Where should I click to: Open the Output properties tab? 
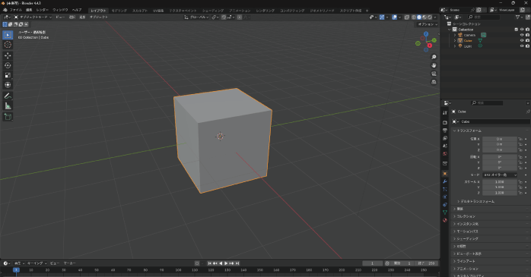coord(445,130)
